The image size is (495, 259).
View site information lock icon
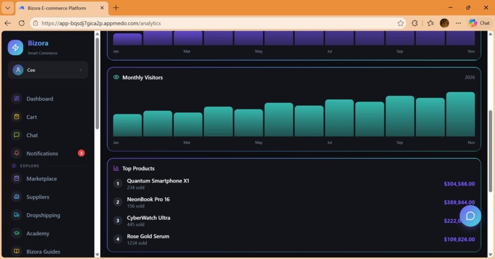click(36, 23)
